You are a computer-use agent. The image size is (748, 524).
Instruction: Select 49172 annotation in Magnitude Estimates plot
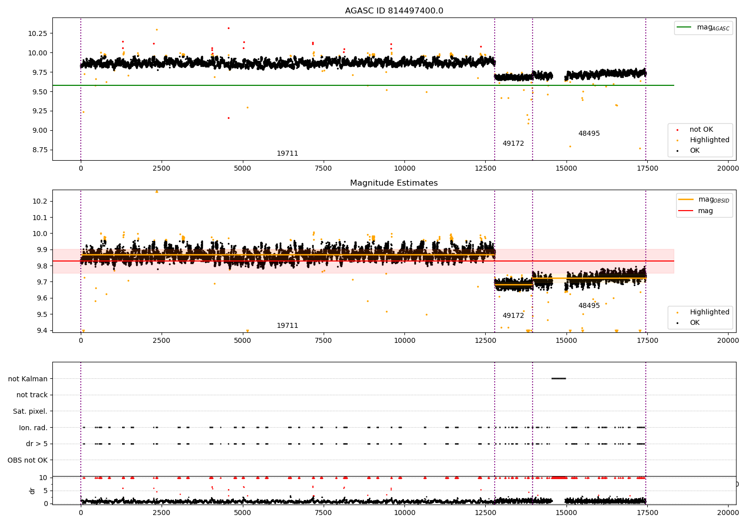click(513, 316)
